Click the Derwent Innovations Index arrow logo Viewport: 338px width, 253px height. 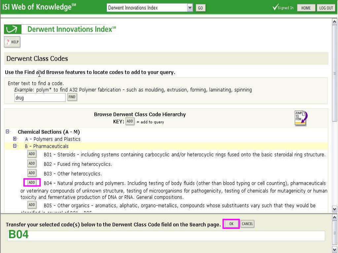click(x=13, y=29)
